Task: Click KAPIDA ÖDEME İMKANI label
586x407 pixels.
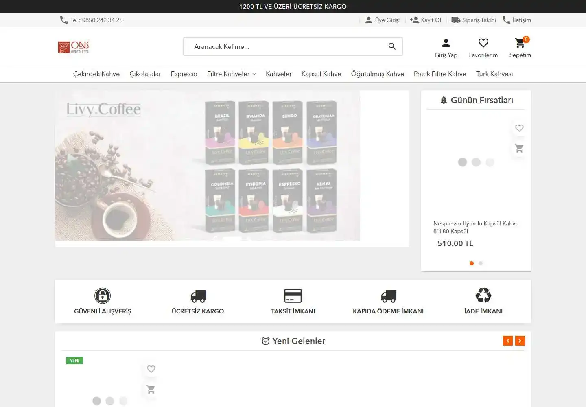Action: (x=388, y=311)
